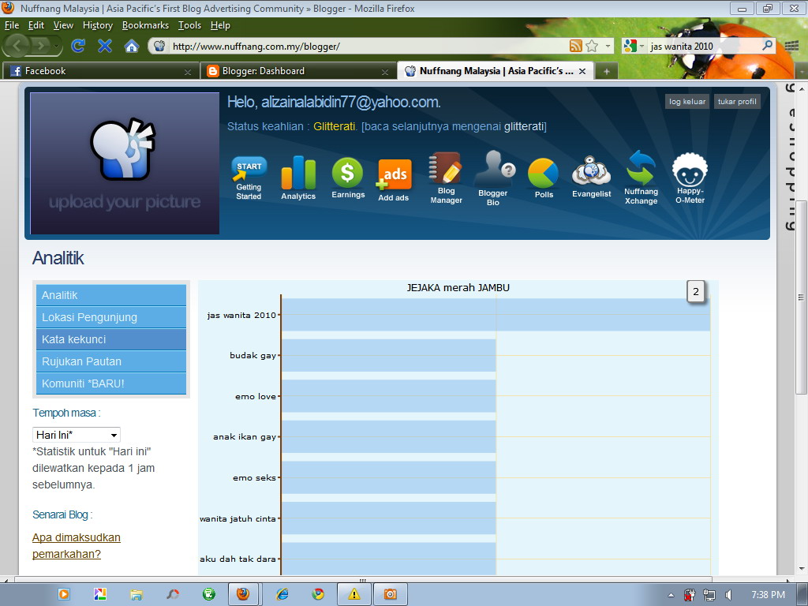Switch to the Facebook tab
808x606 pixels.
[x=100, y=71]
